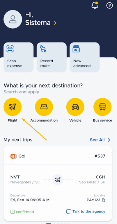Choose the Vehicle rental icon
This screenshot has height=224, width=117.
coord(75,107)
